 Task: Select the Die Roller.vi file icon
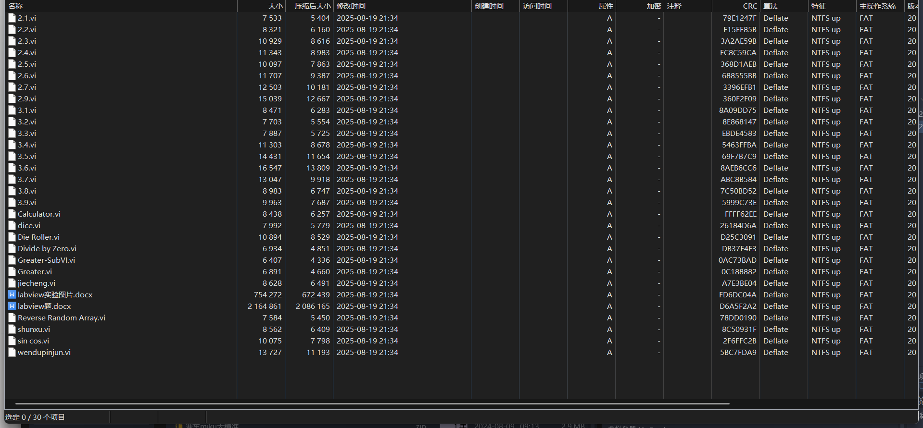pyautogui.click(x=12, y=237)
